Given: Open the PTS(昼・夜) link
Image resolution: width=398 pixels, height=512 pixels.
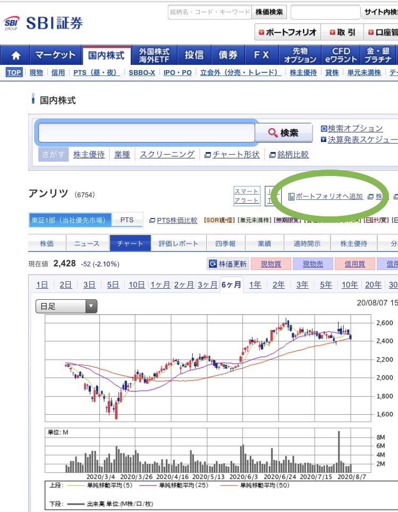Looking at the screenshot, I should pos(96,72).
